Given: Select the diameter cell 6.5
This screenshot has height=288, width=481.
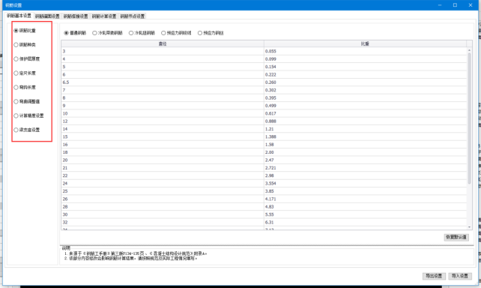Looking at the screenshot, I should click(163, 82).
